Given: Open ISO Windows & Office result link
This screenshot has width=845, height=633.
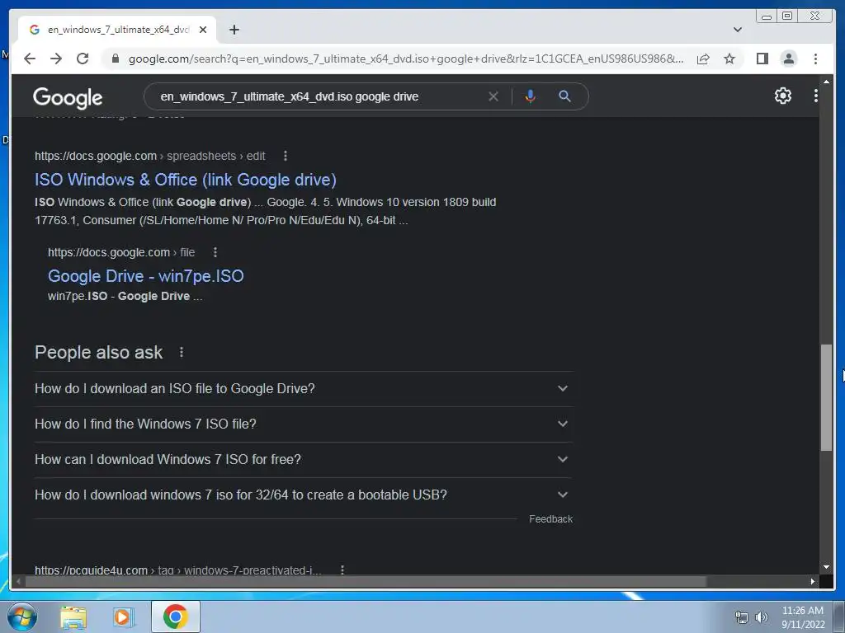Looking at the screenshot, I should 186,180.
